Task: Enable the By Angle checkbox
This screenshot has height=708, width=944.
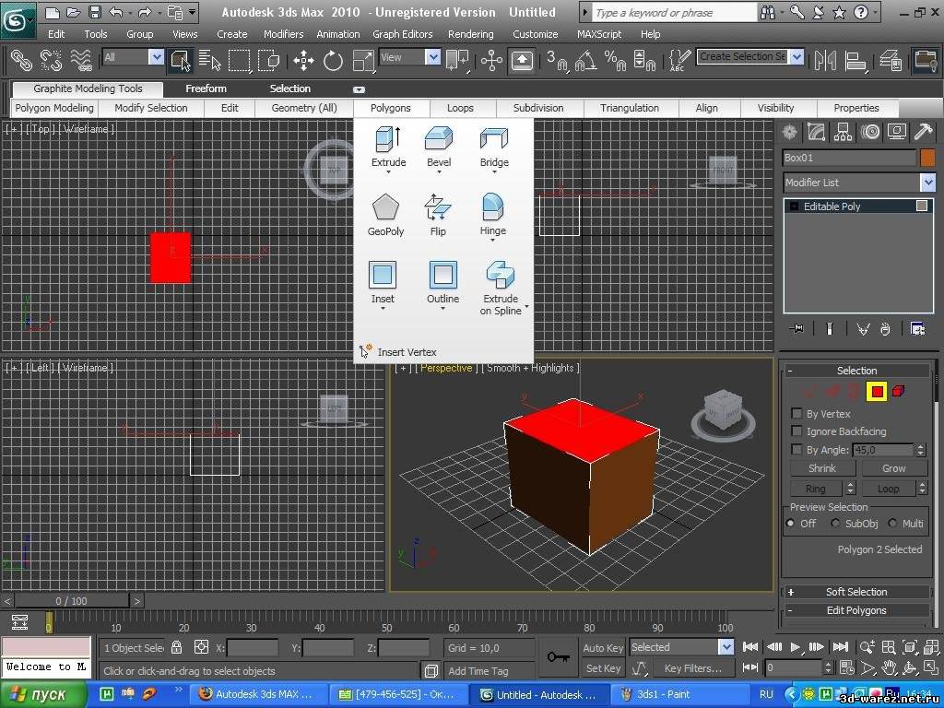Action: pos(796,449)
